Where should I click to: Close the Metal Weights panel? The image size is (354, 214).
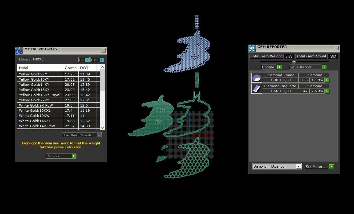coord(103,50)
